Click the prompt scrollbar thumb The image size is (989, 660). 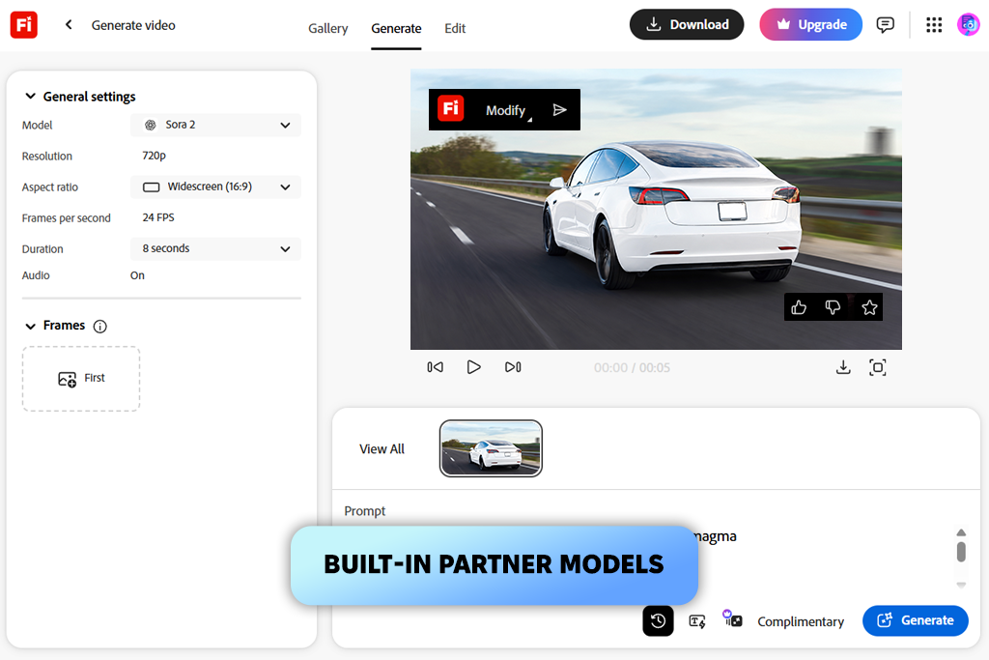click(x=961, y=552)
